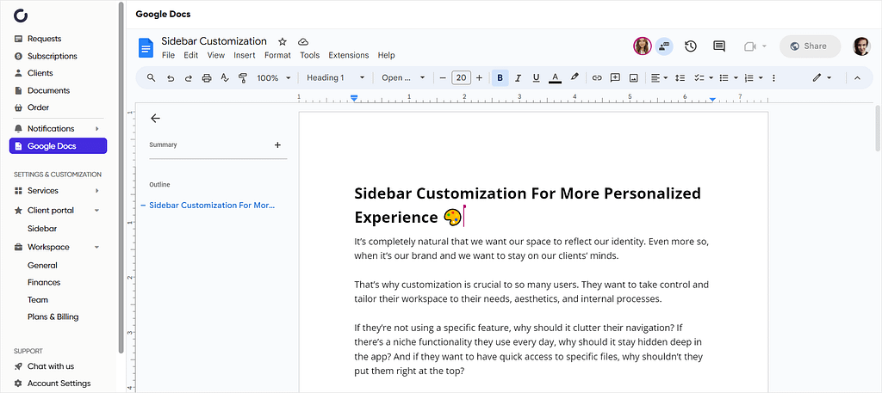This screenshot has height=393, width=882.
Task: Redo the last action
Action: click(x=189, y=78)
